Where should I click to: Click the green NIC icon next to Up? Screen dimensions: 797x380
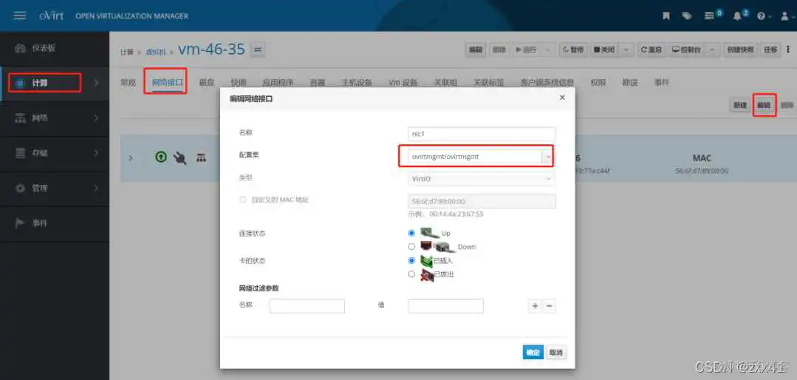(429, 233)
